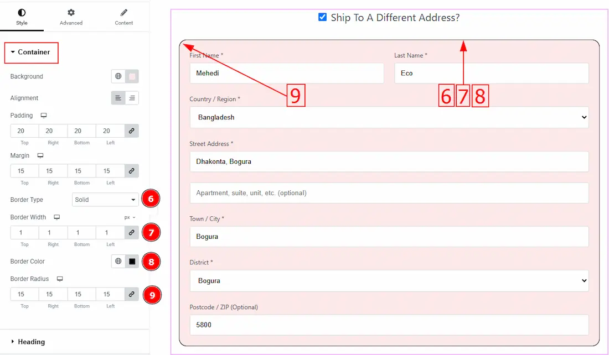Viewport: 609px width, 355px height.
Task: Switch to the Advanced tab
Action: pyautogui.click(x=71, y=17)
